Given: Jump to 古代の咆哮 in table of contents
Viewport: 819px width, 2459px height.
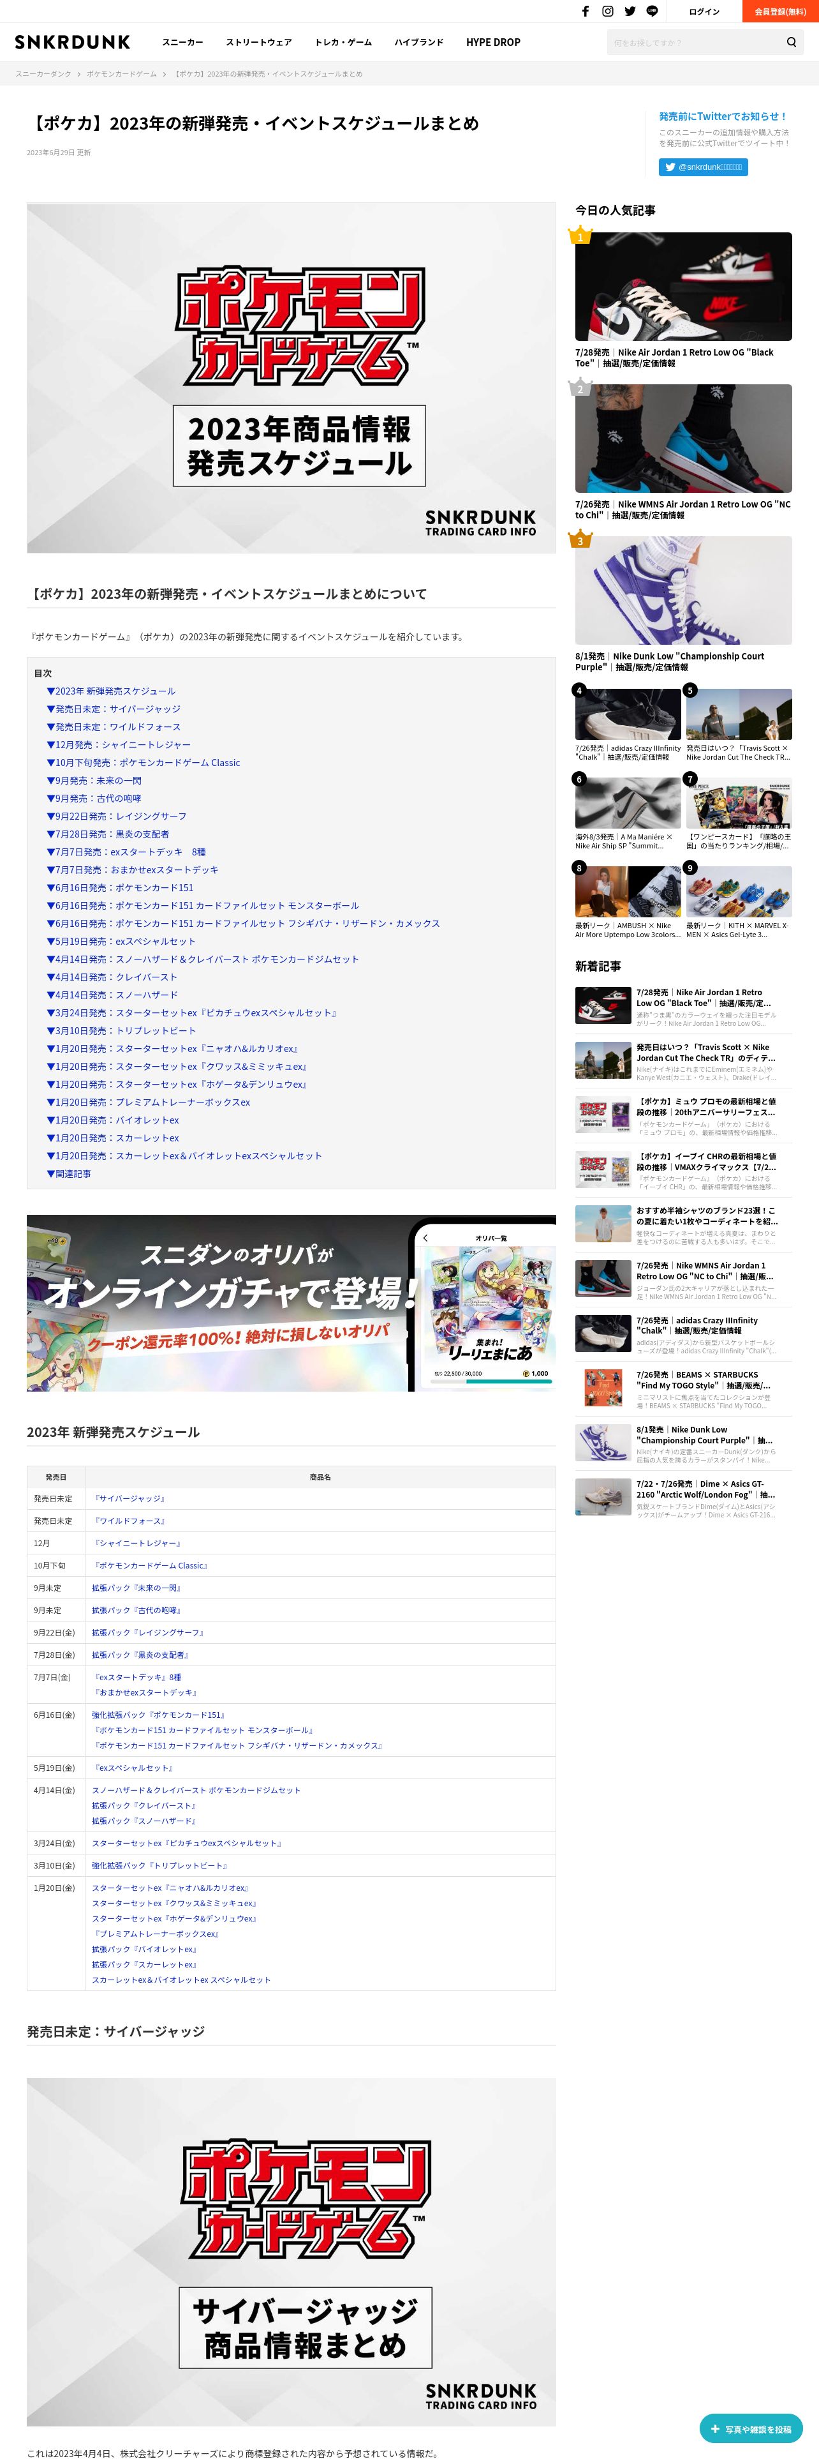Looking at the screenshot, I should tap(93, 798).
